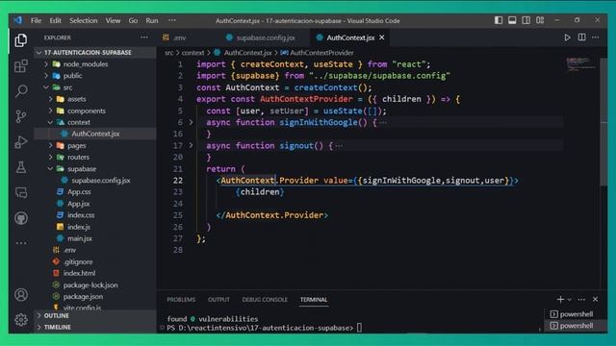Toggle secondary side bar visibility
Screen dimensions: 616x346
coord(526,20)
